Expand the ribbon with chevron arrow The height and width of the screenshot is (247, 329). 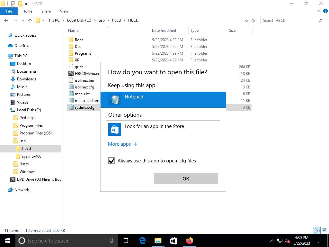click(318, 11)
